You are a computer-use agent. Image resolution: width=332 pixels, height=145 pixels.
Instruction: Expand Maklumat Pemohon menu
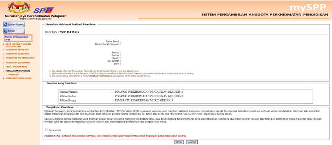point(17,50)
